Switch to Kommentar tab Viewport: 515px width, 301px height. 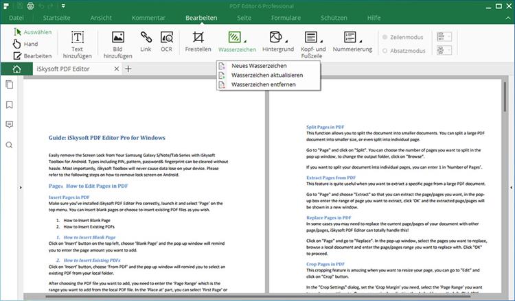click(148, 18)
